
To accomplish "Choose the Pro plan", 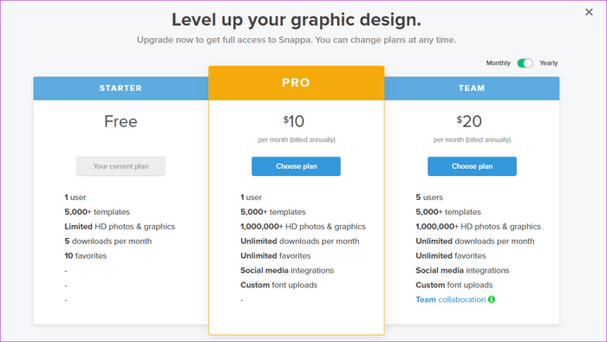I will pos(297,166).
